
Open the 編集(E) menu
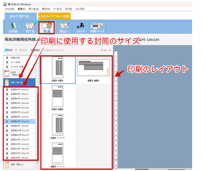point(22,9)
